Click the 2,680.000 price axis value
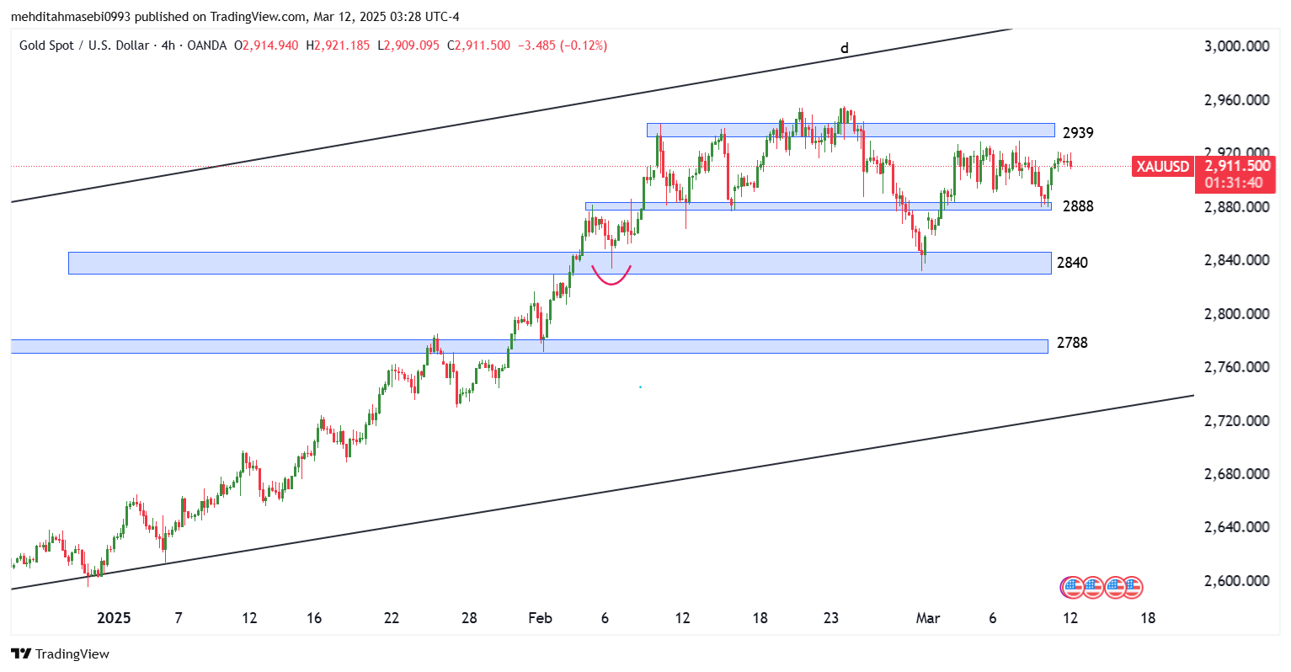1291x672 pixels. pos(1237,474)
